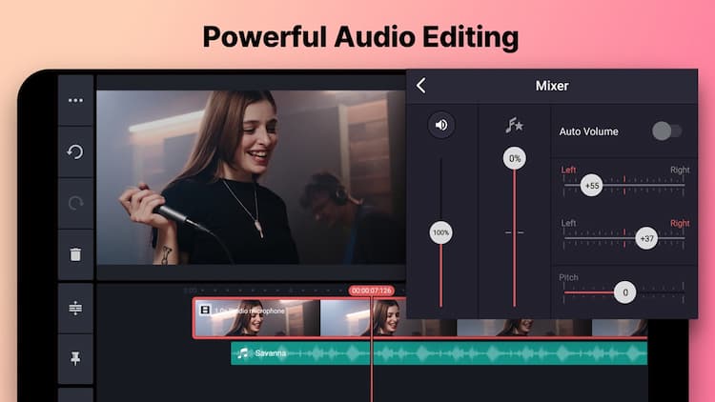Delete selected clip with trash icon
The image size is (715, 402).
point(75,254)
